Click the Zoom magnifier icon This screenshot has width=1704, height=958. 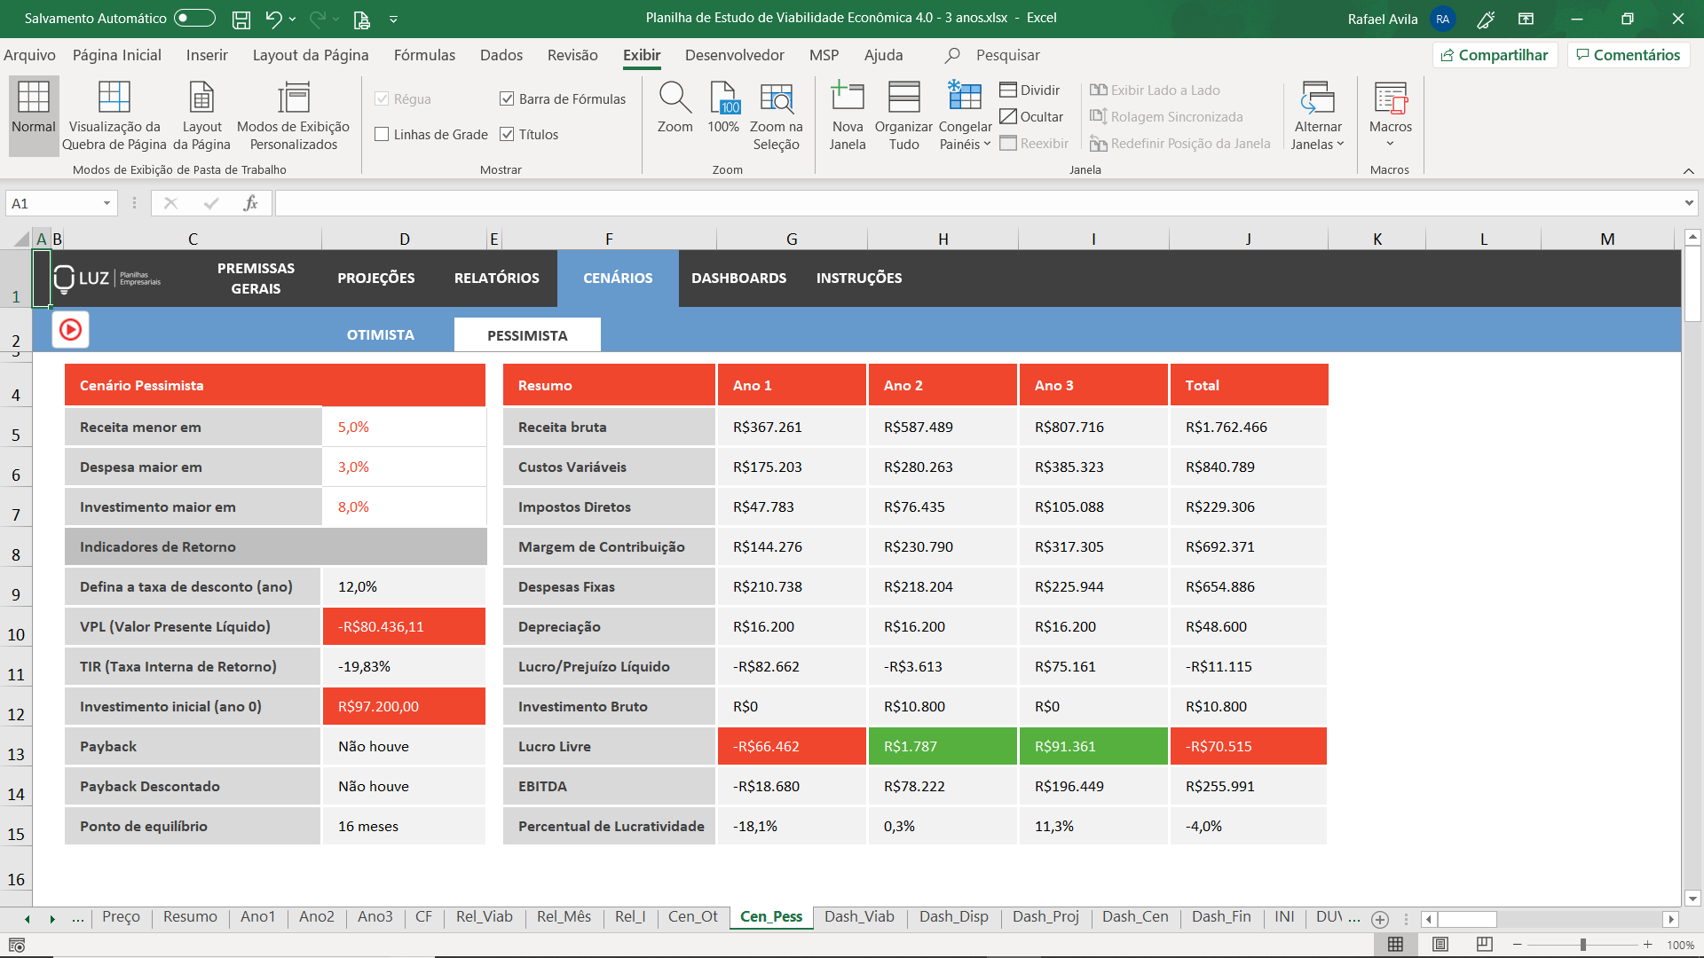[x=674, y=98]
